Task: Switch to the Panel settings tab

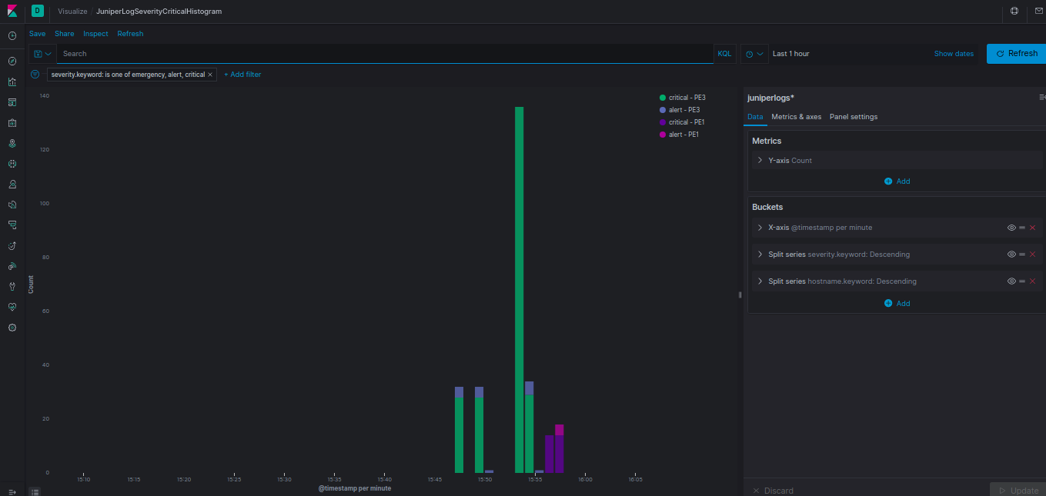Action: point(854,117)
